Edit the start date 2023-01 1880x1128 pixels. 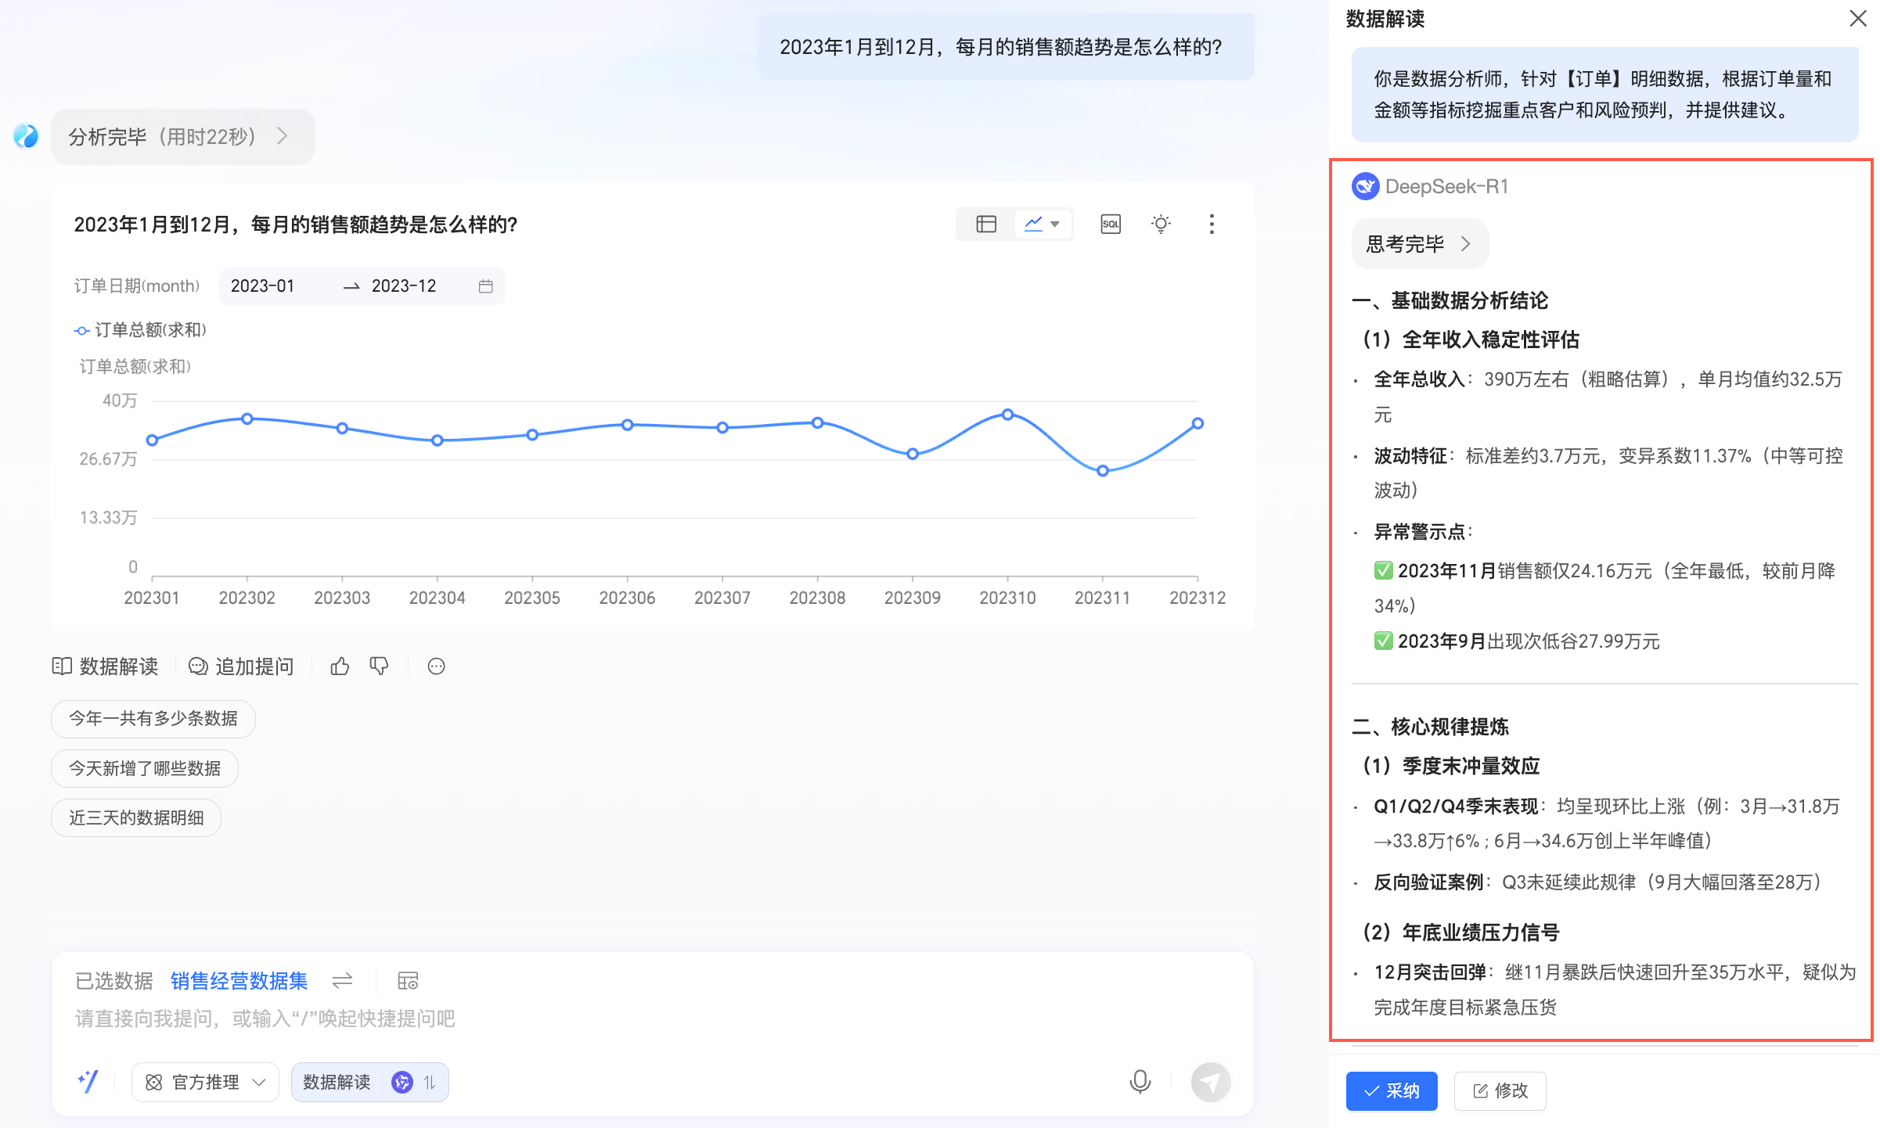(263, 286)
